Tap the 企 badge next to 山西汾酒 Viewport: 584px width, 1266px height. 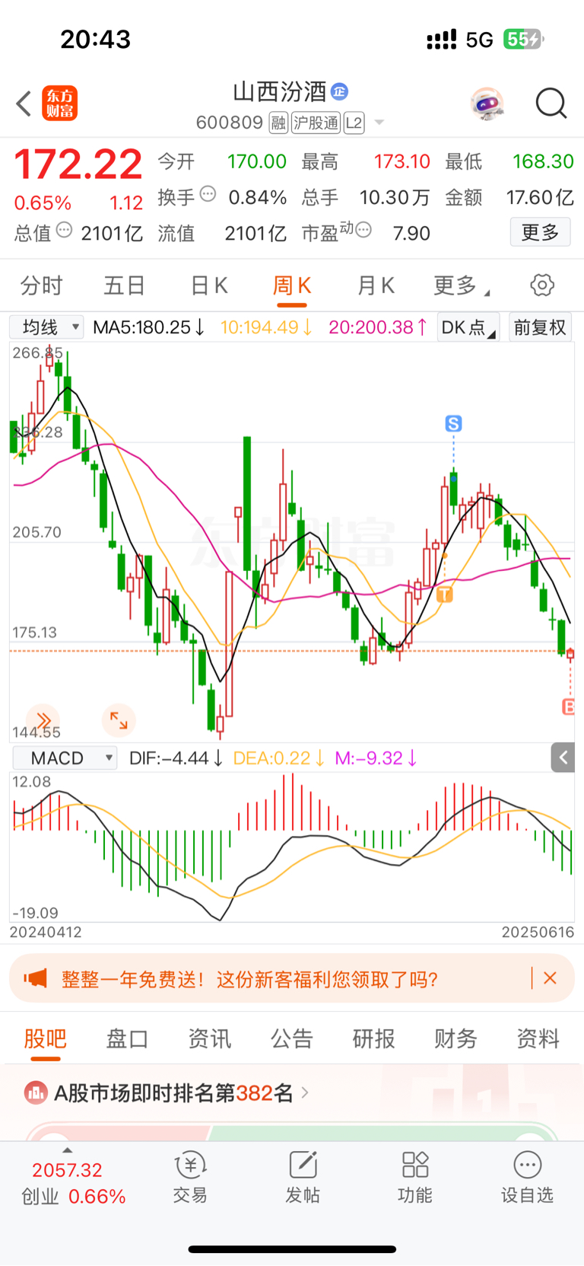click(339, 92)
